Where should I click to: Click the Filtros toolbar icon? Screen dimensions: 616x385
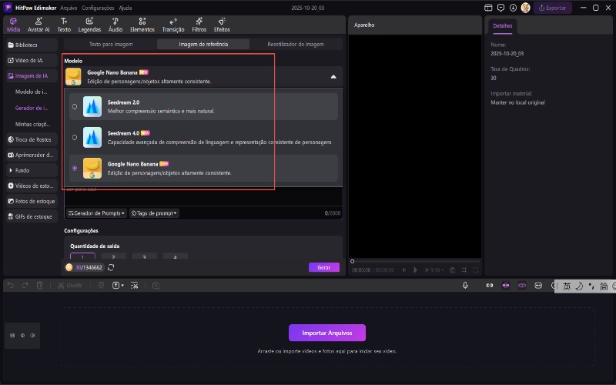tap(199, 24)
